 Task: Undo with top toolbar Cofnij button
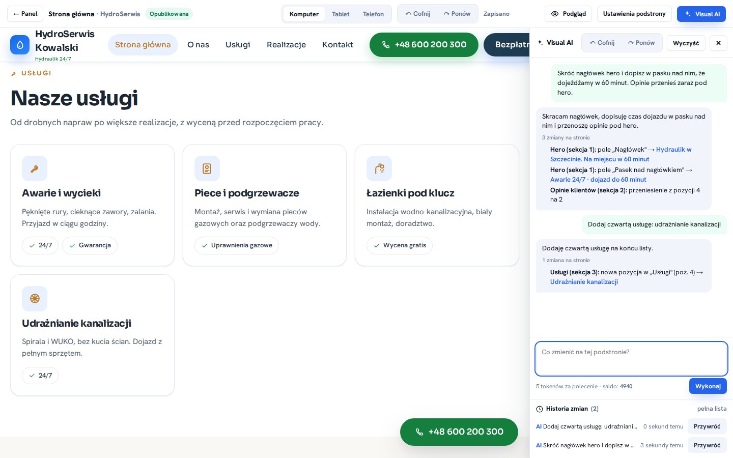[418, 14]
